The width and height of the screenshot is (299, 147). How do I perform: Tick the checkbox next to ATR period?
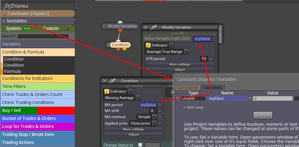(210, 59)
